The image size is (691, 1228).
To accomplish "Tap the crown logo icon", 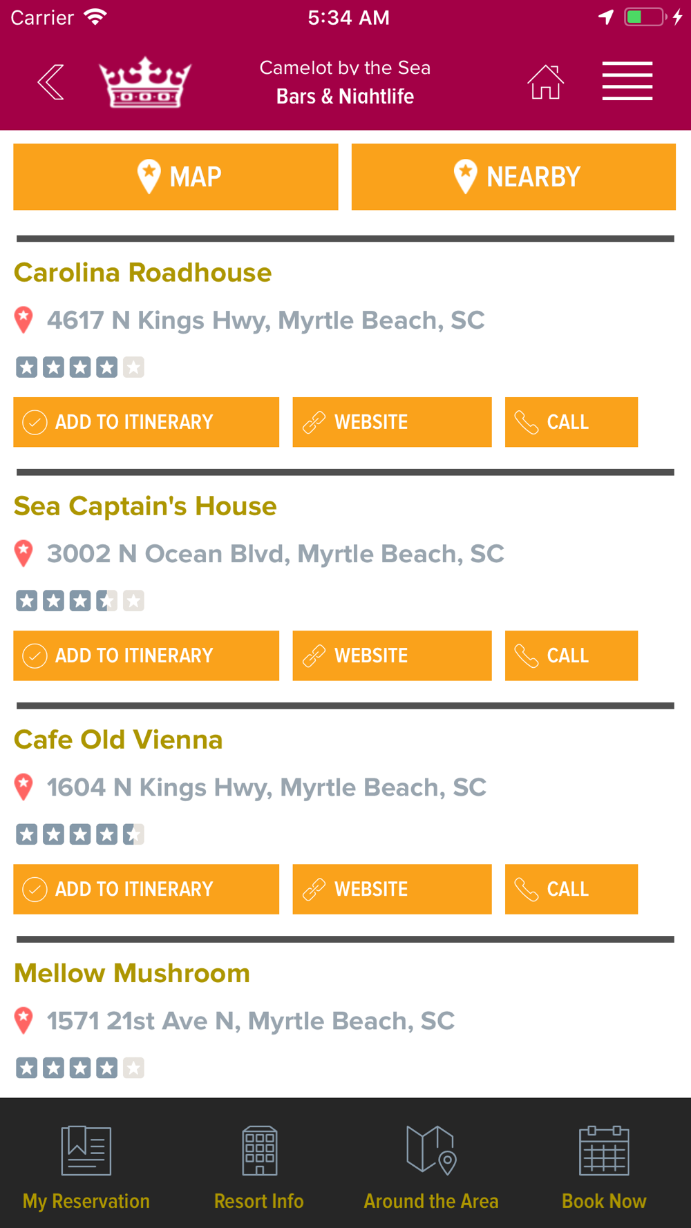I will (145, 82).
